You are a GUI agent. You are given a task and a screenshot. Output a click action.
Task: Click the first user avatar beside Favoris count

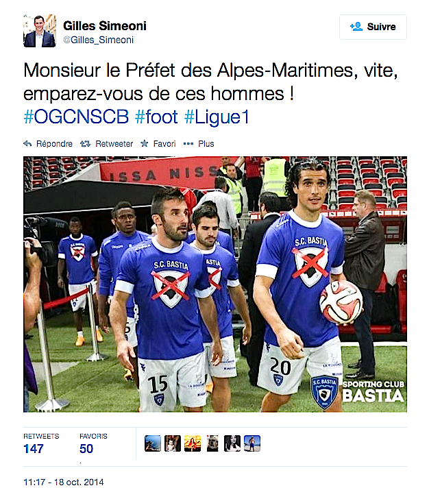[x=153, y=443]
